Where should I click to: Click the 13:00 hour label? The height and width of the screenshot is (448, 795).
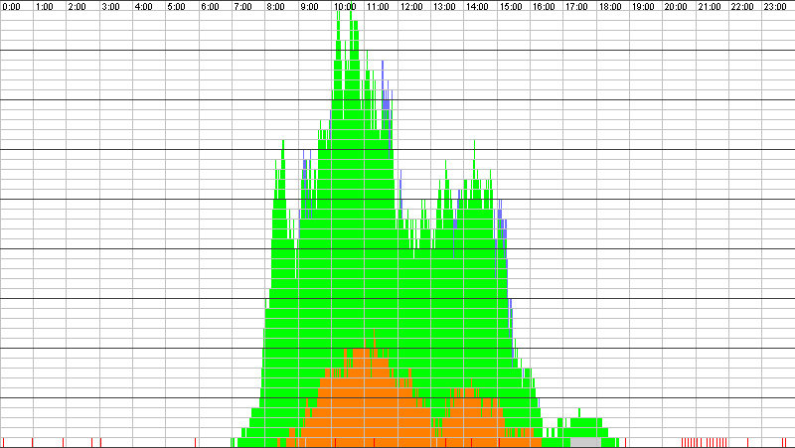coord(444,7)
